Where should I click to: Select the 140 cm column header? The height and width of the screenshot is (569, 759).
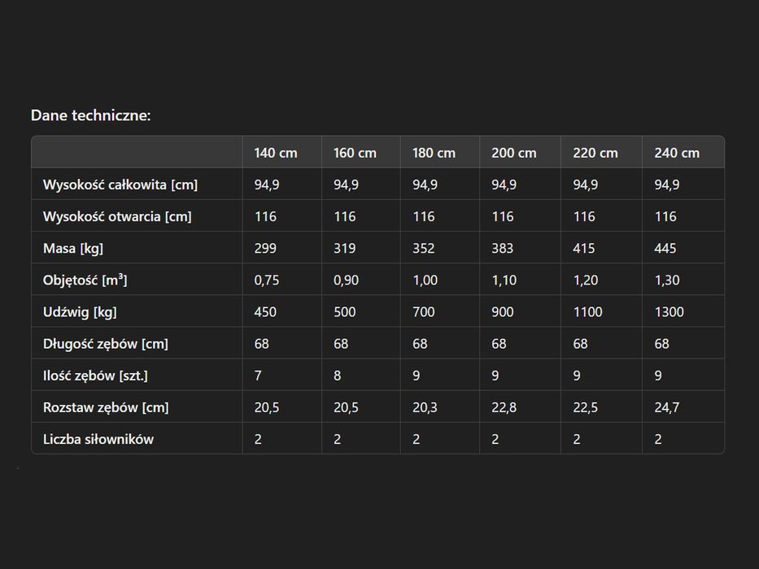point(275,153)
